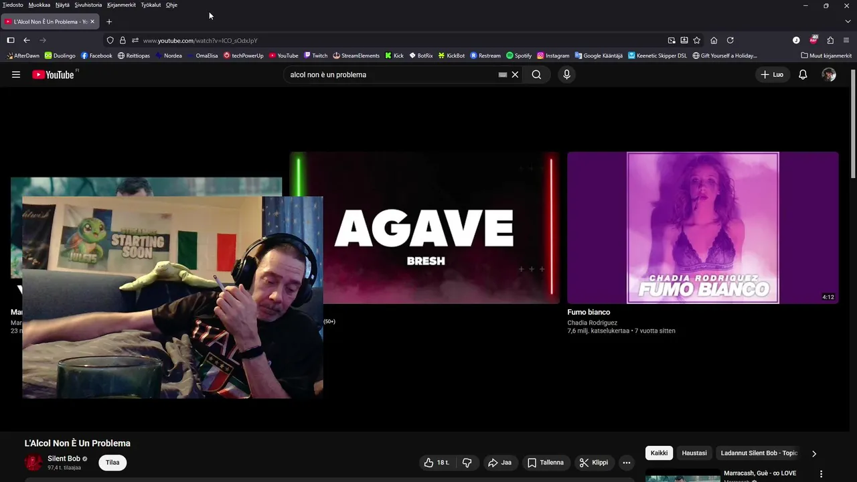This screenshot has width=857, height=482.
Task: Open Marracash, Guè ∞ LOVE suggested video
Action: [760, 473]
